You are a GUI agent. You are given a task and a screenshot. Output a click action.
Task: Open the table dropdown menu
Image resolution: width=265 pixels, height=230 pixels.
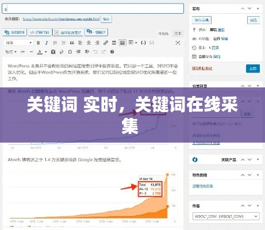coord(133,43)
